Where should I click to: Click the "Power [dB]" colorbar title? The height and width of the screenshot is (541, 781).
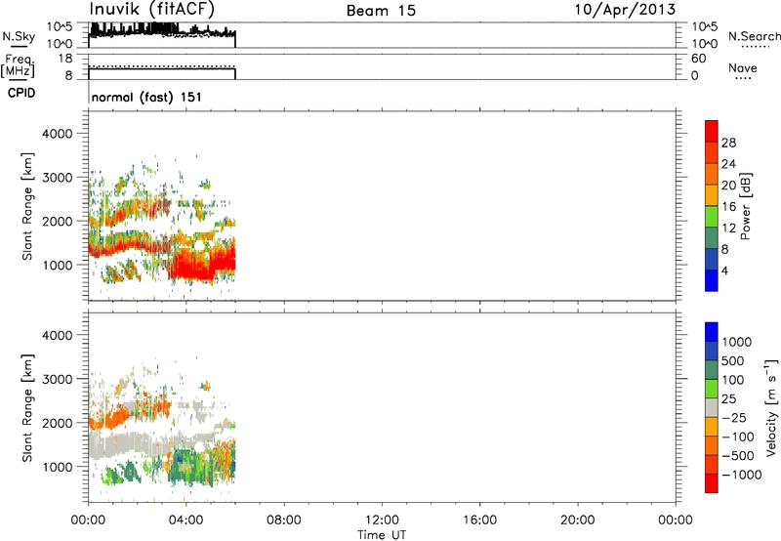point(745,206)
